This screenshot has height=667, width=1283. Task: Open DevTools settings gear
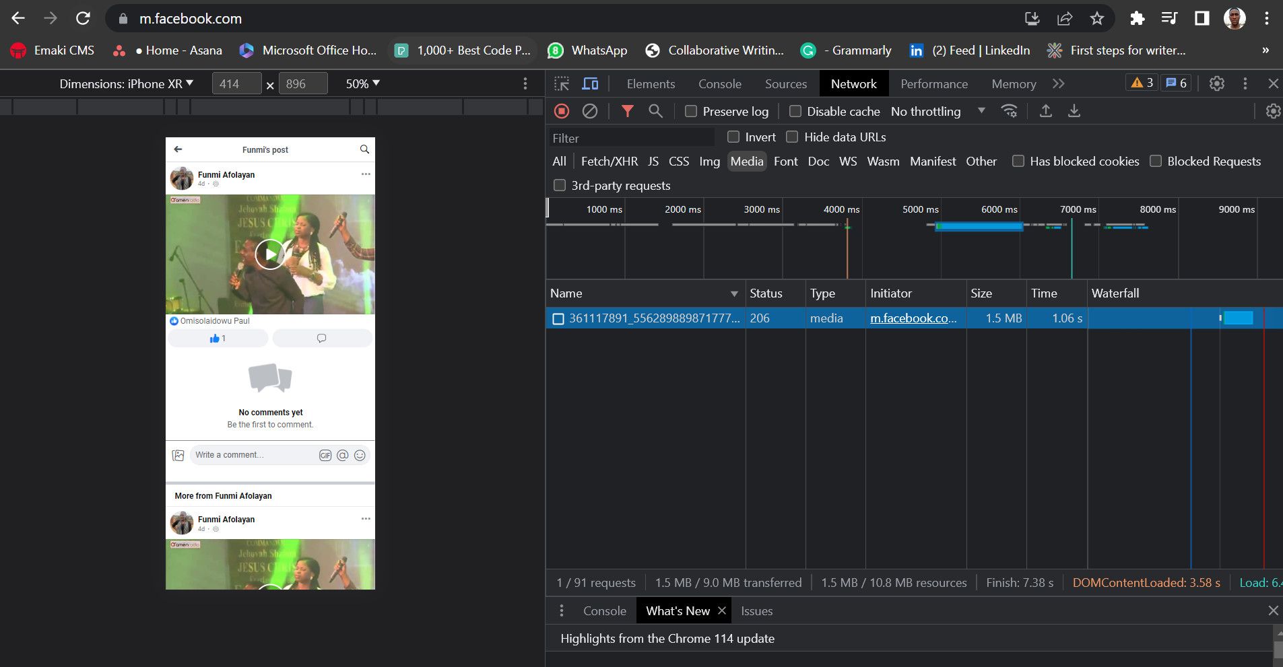(1216, 83)
